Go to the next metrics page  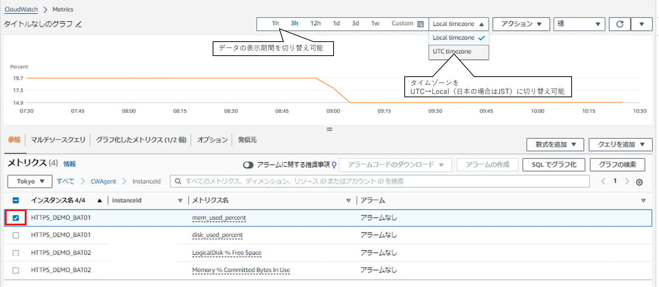(x=627, y=181)
